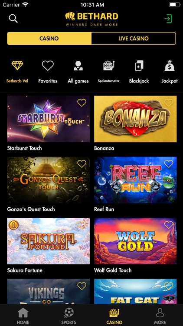Open SPORTS in bottom navigation
The image size is (183, 326).
(69, 316)
